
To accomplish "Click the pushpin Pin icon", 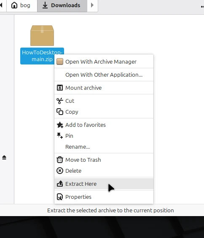I will click(60, 136).
